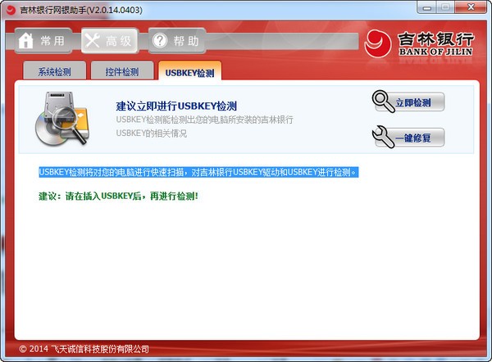The image size is (492, 362).
Task: Close the 吉林银行网银助手 window
Action: (471, 7)
